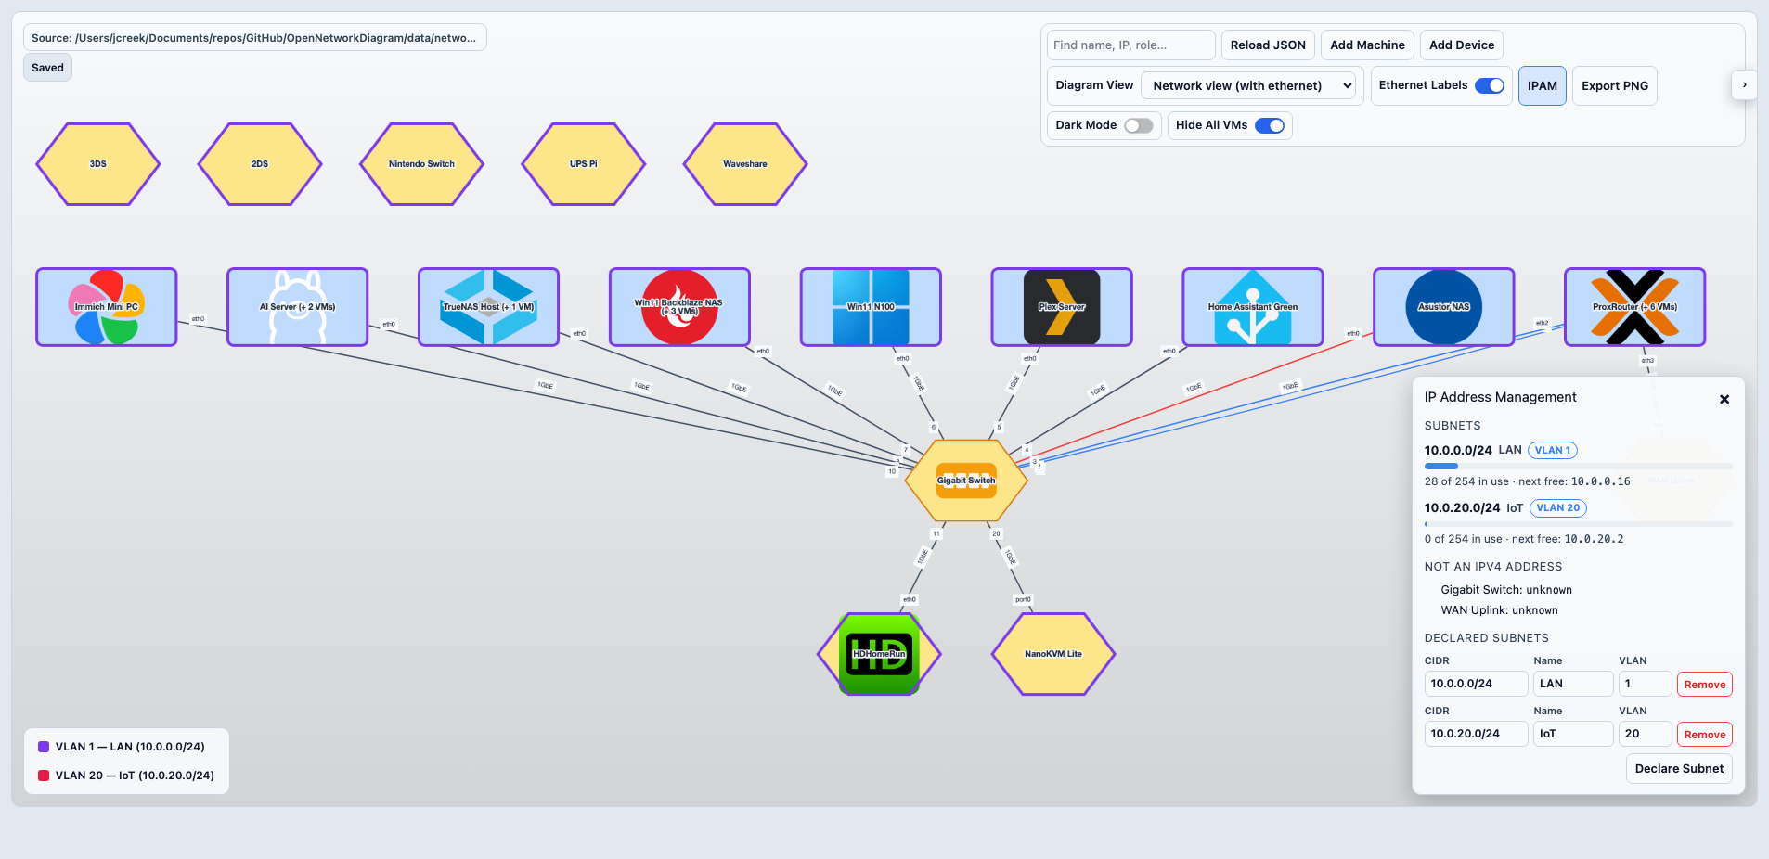
Task: Click 'VLAN 20 — IoT (10.0.20.0/24)' legend text
Action: point(135,776)
